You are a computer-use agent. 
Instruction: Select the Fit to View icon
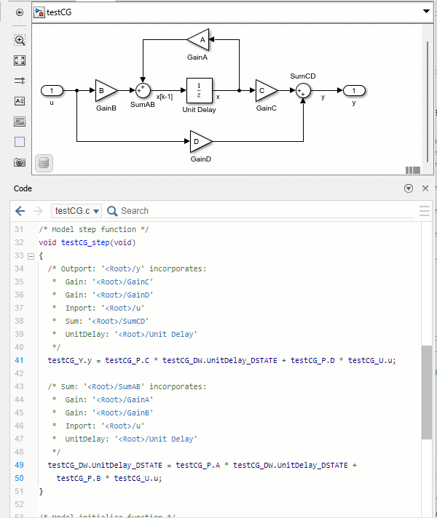[20, 61]
